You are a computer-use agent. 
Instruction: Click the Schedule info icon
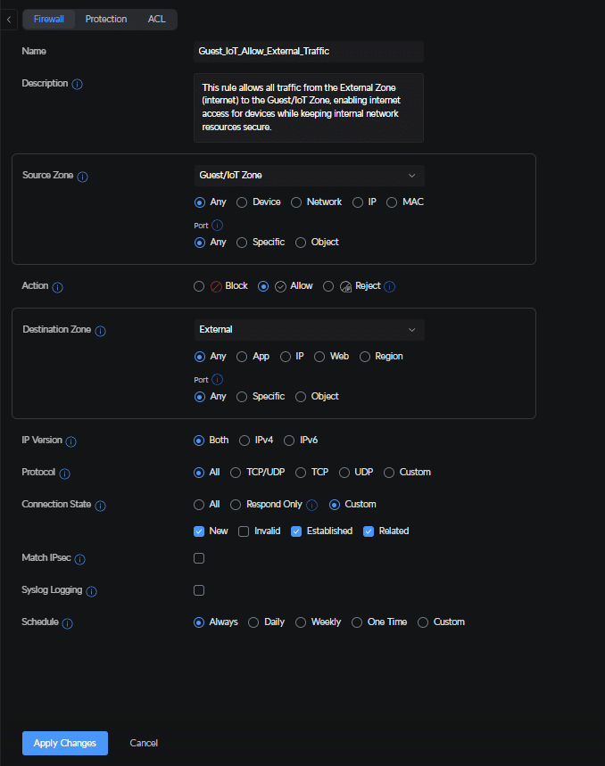tap(68, 622)
